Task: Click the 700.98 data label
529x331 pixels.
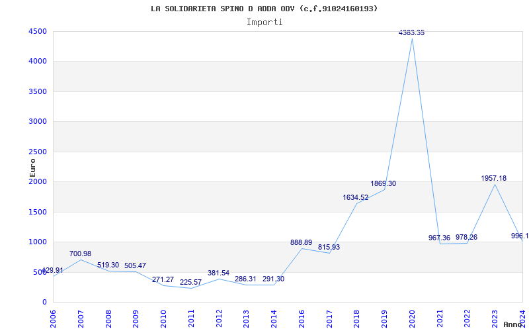Action: [80, 254]
